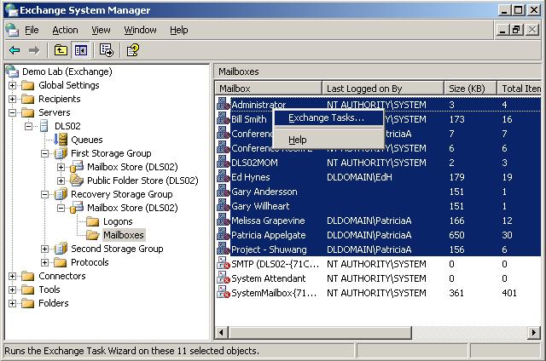This screenshot has height=361, width=546.
Task: Expand the Folders node
Action: click(x=12, y=303)
